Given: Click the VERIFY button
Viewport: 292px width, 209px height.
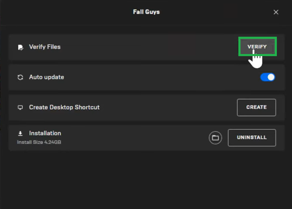Looking at the screenshot, I should tap(257, 47).
